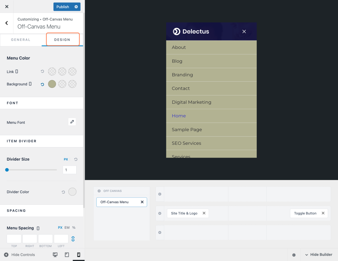Open the Design tab
Viewport: 338px width, 261px height.
62,40
